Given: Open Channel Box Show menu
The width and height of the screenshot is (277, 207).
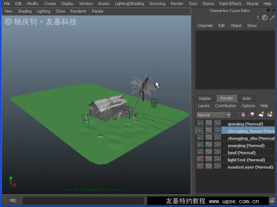Looking at the screenshot, I should point(252,25).
